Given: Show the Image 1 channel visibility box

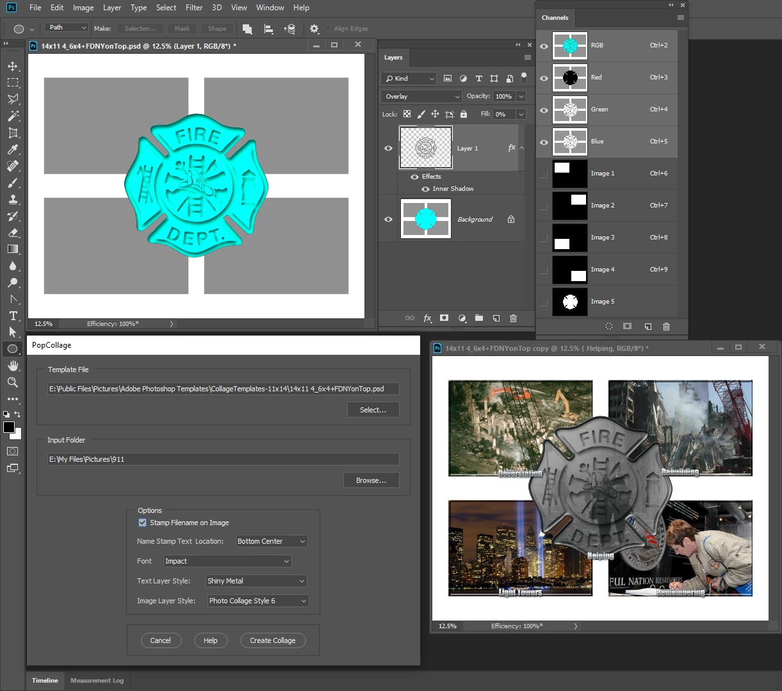Looking at the screenshot, I should pyautogui.click(x=544, y=174).
